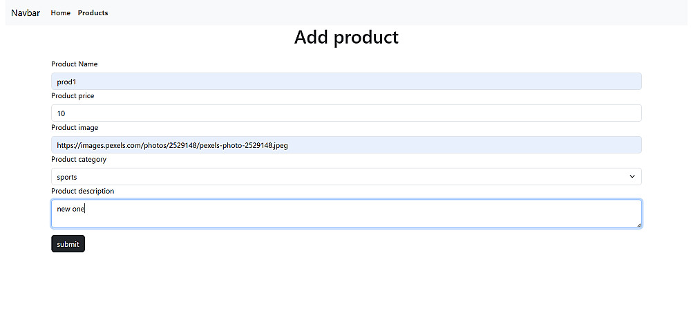Click the Navbar brand link
The image size is (691, 327).
click(26, 12)
